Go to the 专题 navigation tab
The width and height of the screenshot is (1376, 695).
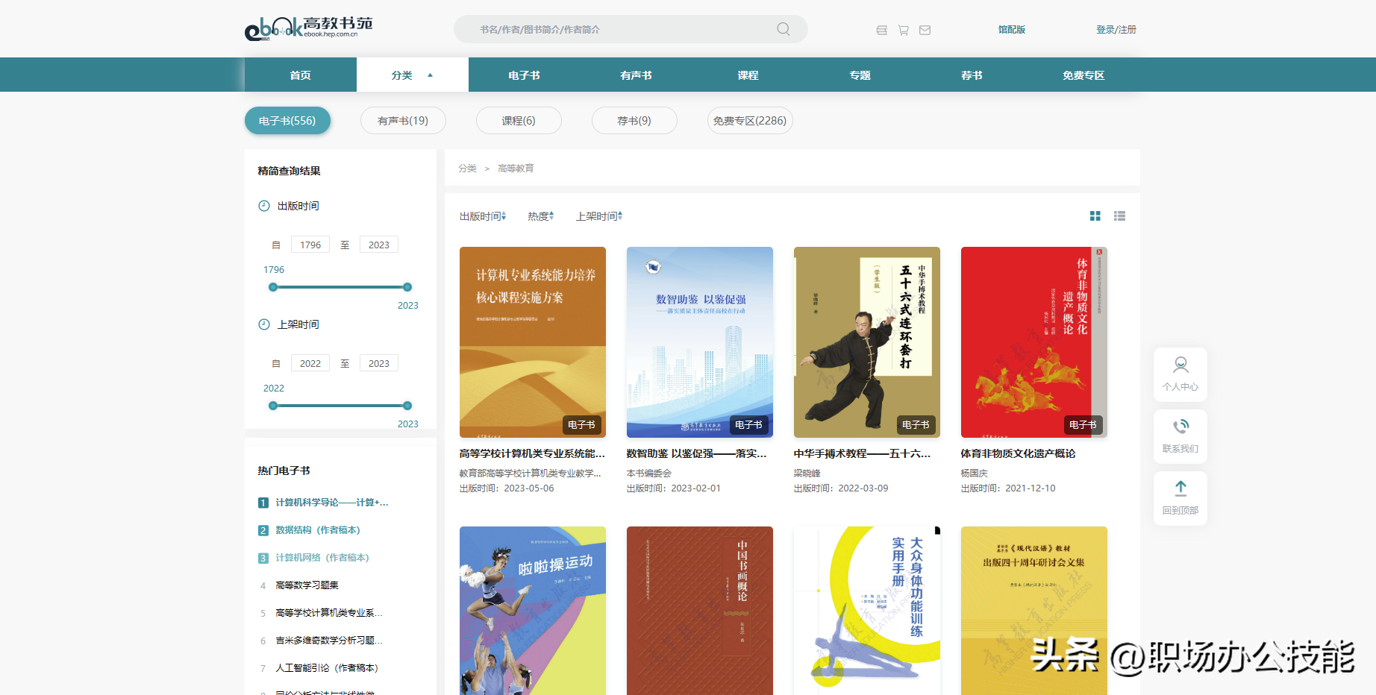860,75
